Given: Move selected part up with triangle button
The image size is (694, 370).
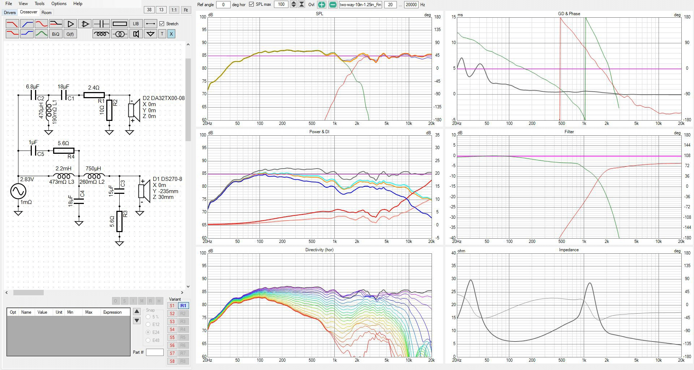Looking at the screenshot, I should 137,312.
